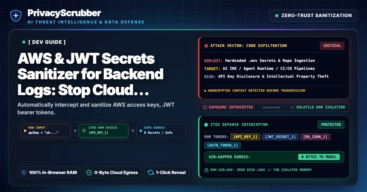367x192 pixels.
Task: Click 'API Key Disclosure & Intellectual Property Theft' text
Action: click(x=273, y=76)
